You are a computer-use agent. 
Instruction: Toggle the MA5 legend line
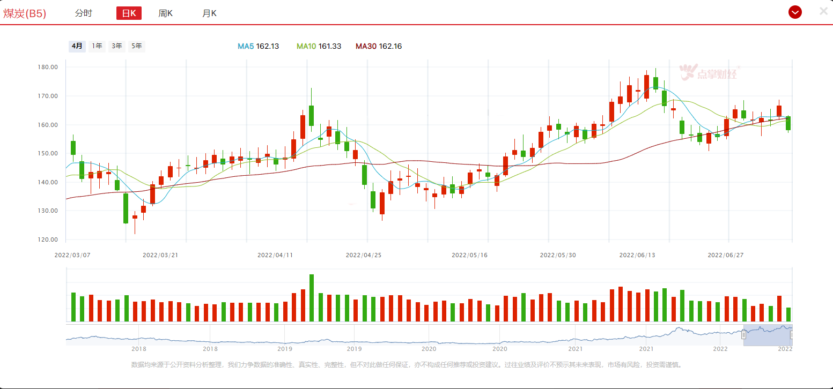pyautogui.click(x=259, y=46)
